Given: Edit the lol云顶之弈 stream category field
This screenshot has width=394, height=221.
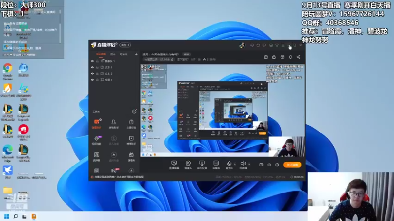Looking at the screenshot, I should (159, 59).
